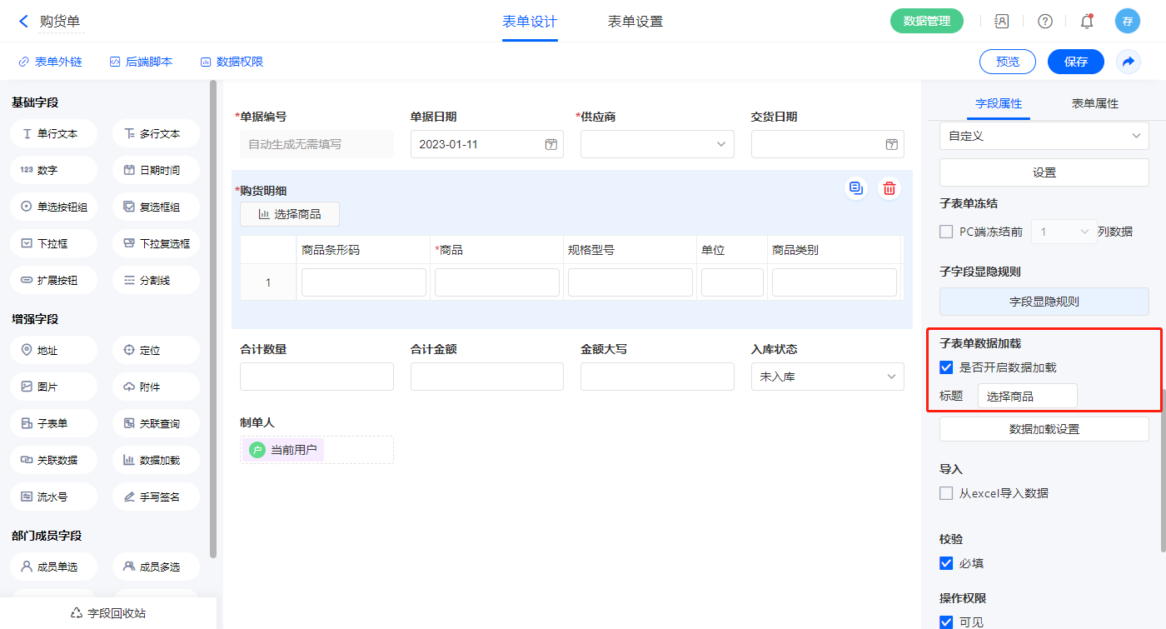Expand the 自定义 dropdown in properties panel
Screen dimensions: 1166x629
click(1044, 136)
